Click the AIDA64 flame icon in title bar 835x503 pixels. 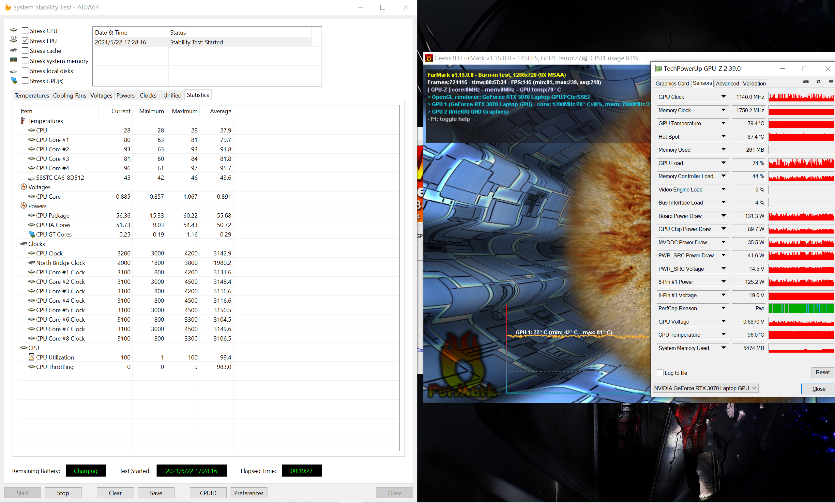pos(8,7)
